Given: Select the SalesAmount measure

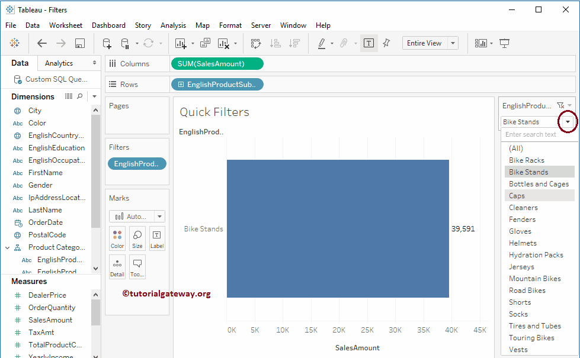Looking at the screenshot, I should pyautogui.click(x=50, y=320).
